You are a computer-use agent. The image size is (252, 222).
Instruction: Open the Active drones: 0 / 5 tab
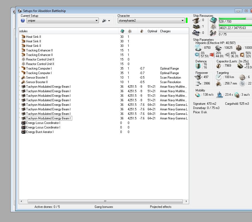tap(47, 207)
